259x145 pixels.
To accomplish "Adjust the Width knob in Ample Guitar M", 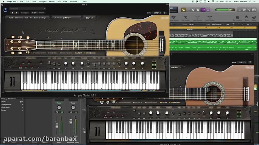I will click(x=73, y=63).
